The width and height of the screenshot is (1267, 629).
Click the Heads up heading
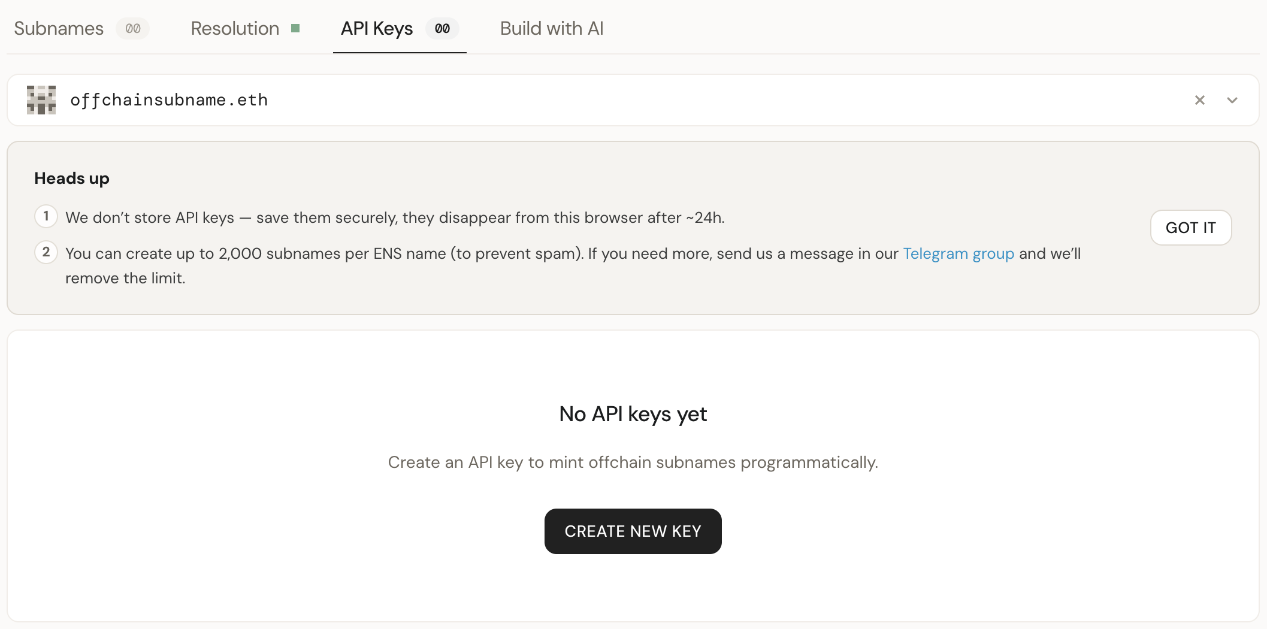[x=72, y=179]
